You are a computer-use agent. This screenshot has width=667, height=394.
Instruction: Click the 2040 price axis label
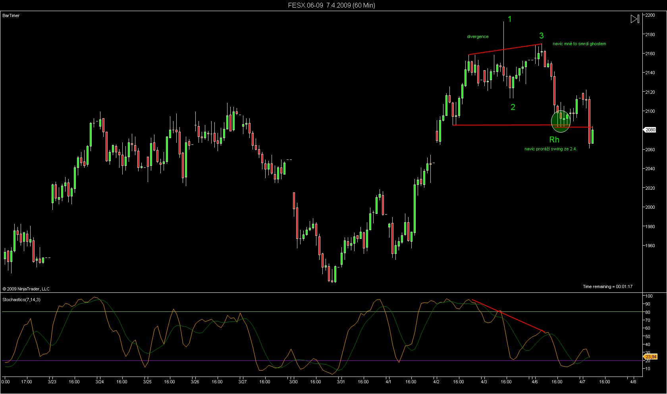[650, 169]
